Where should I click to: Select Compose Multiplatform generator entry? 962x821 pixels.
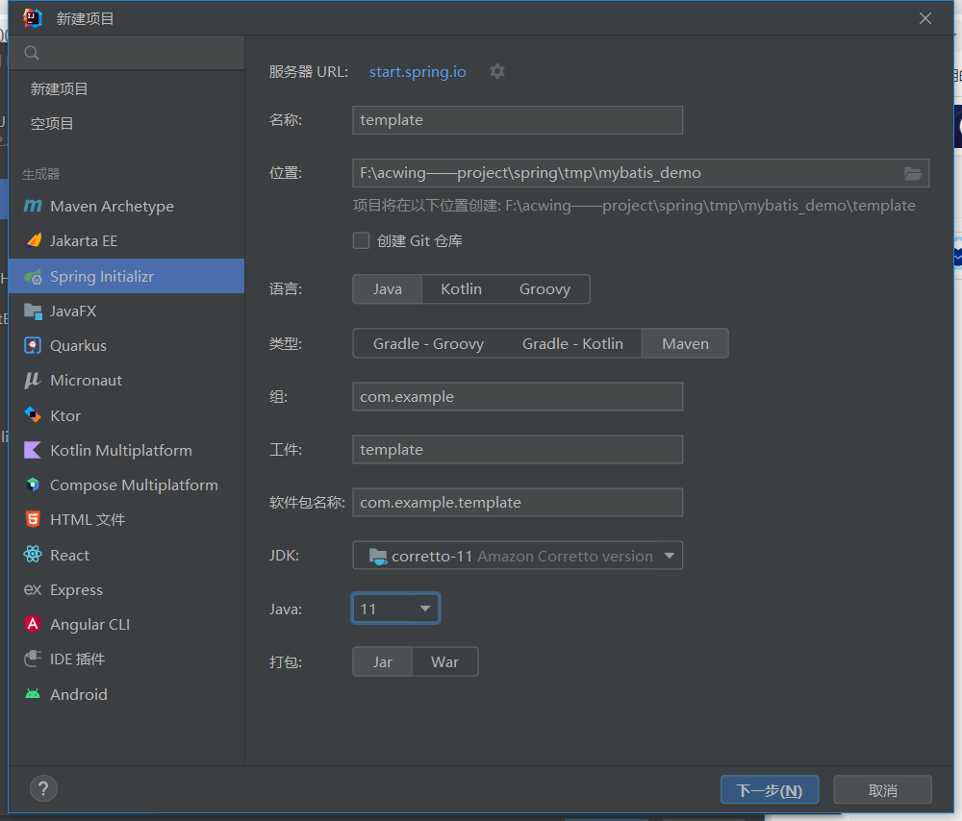[126, 485]
